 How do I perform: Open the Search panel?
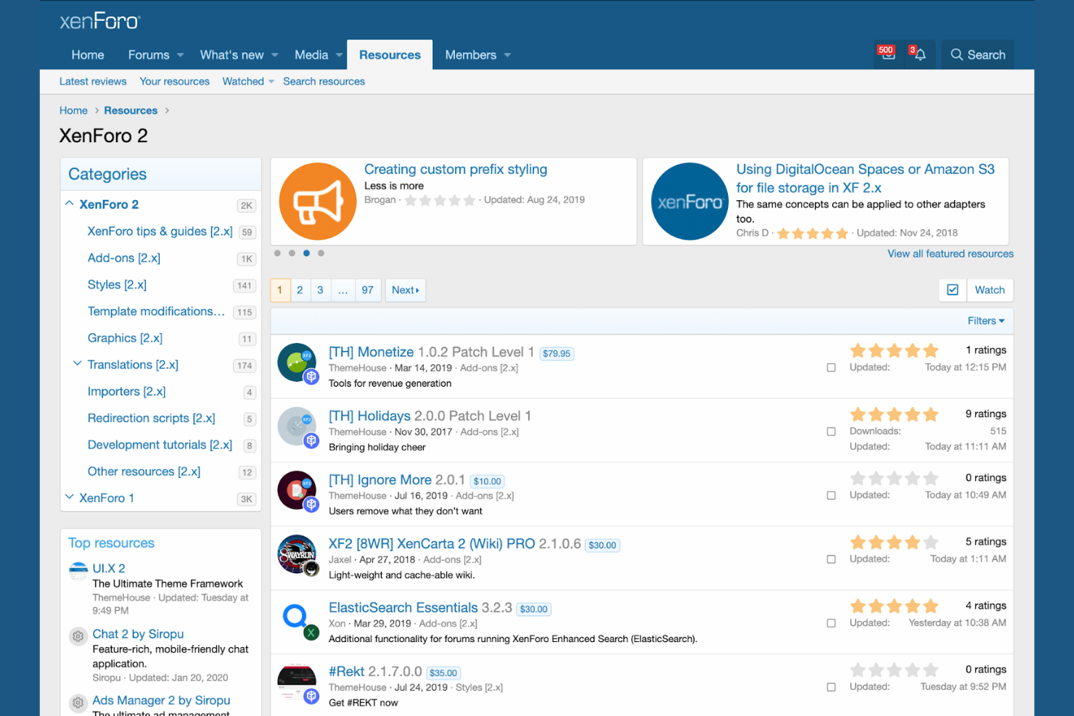[977, 54]
